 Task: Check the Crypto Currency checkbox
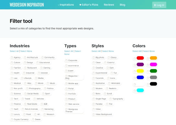click(12, 119)
